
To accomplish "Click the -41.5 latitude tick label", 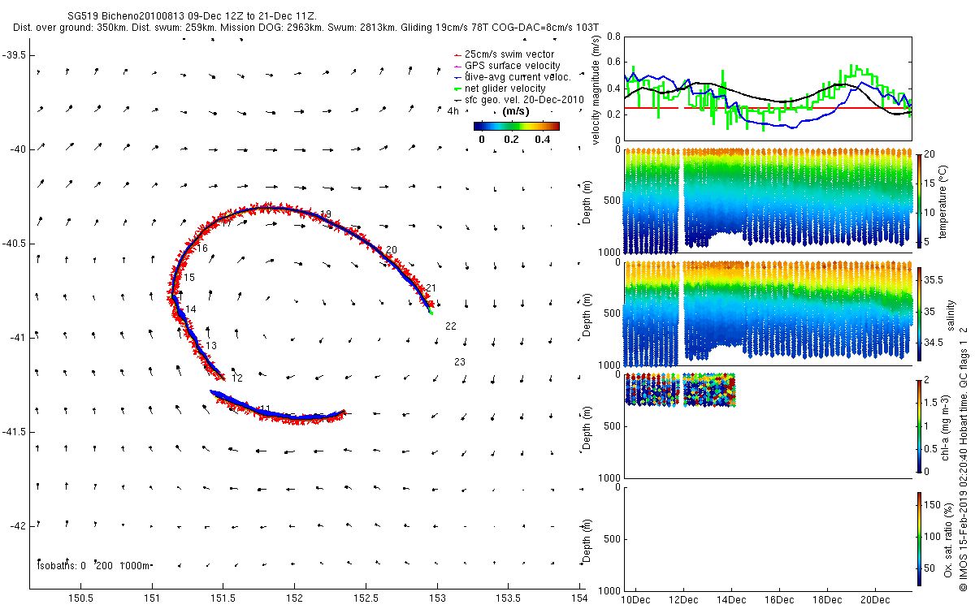I will 15,431.
